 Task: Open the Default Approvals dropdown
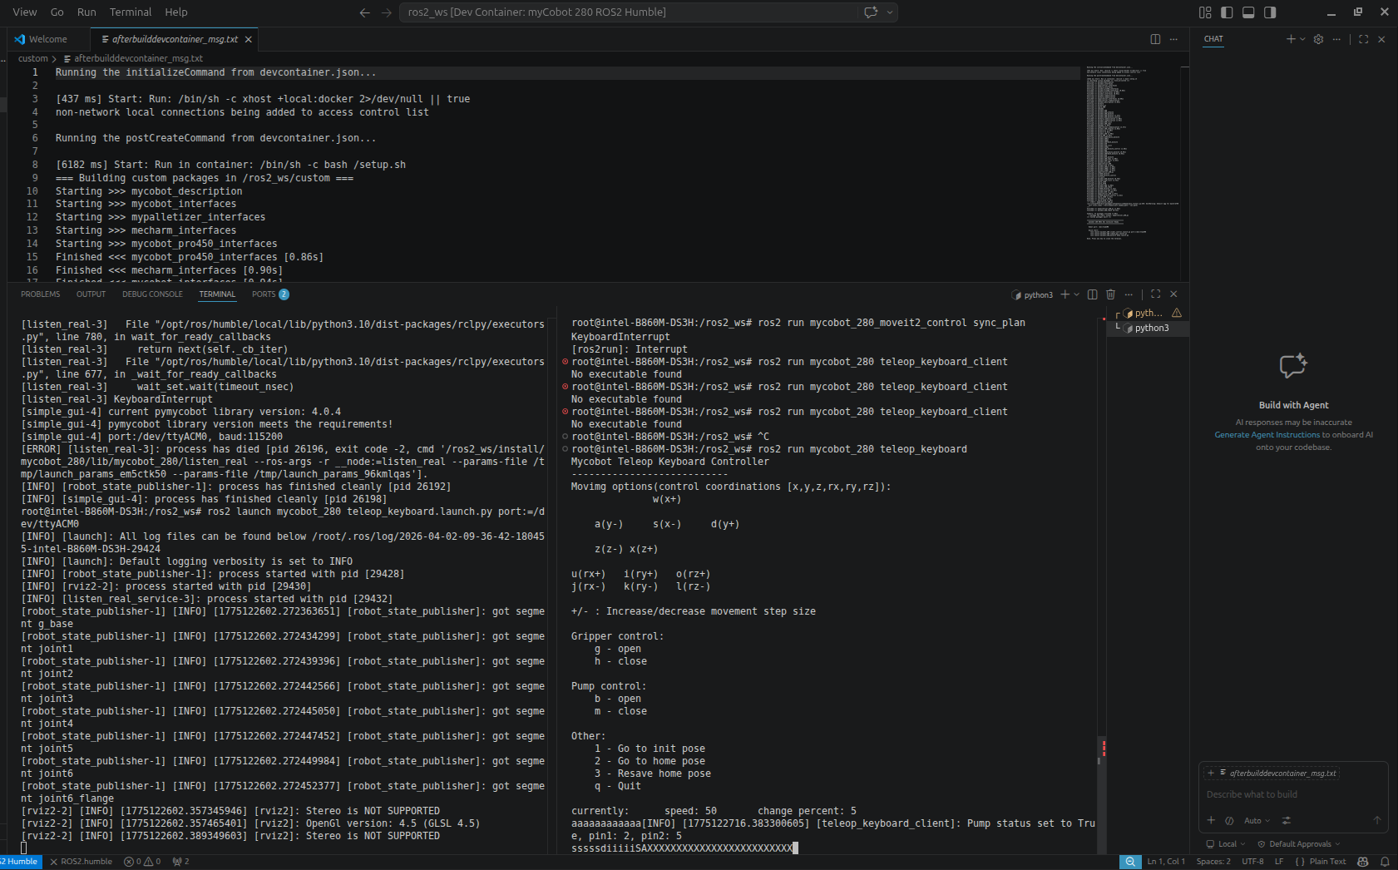(1299, 844)
